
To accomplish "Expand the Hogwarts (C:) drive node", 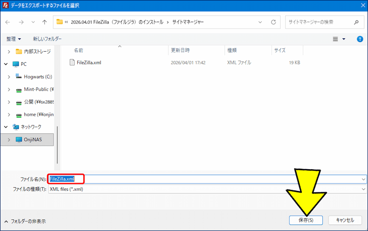I will coord(9,77).
